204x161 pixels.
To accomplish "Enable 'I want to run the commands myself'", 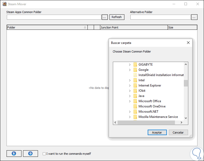I will pos(44,154).
